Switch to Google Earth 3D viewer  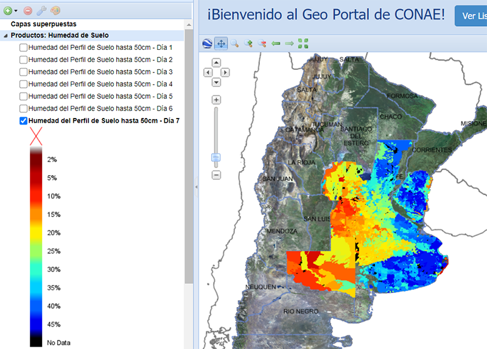(x=208, y=43)
